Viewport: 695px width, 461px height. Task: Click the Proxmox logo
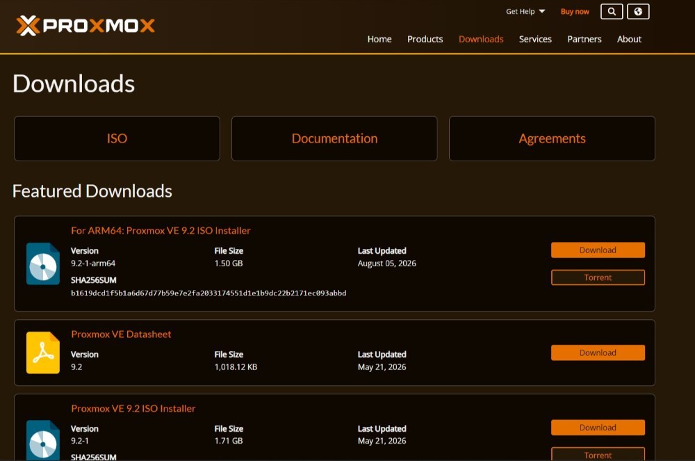[85, 25]
